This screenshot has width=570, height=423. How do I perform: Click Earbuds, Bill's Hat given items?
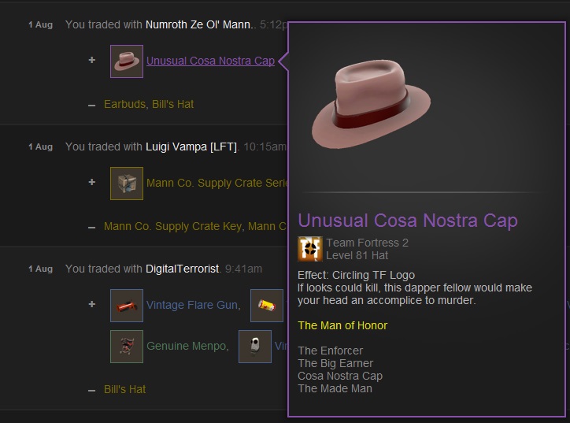click(149, 105)
